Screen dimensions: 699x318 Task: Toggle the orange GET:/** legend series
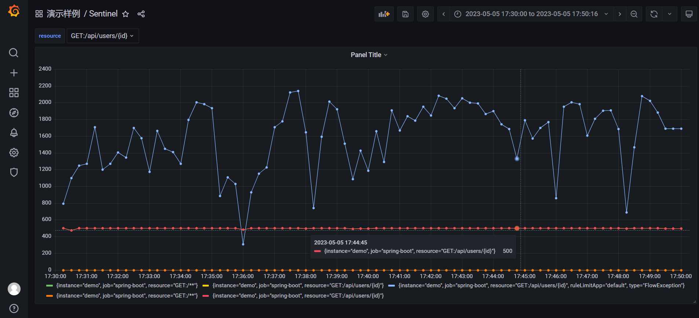[127, 296]
